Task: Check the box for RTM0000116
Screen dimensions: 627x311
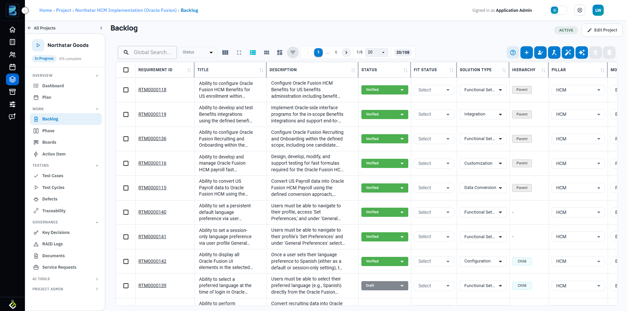Action: [x=126, y=163]
